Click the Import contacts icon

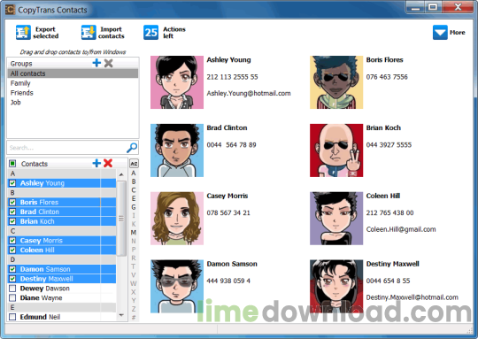click(89, 33)
